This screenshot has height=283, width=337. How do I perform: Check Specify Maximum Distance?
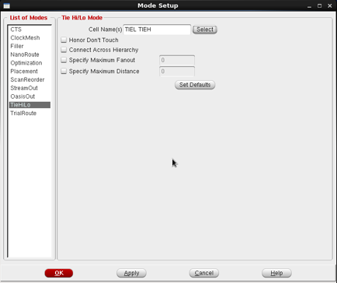64,71
